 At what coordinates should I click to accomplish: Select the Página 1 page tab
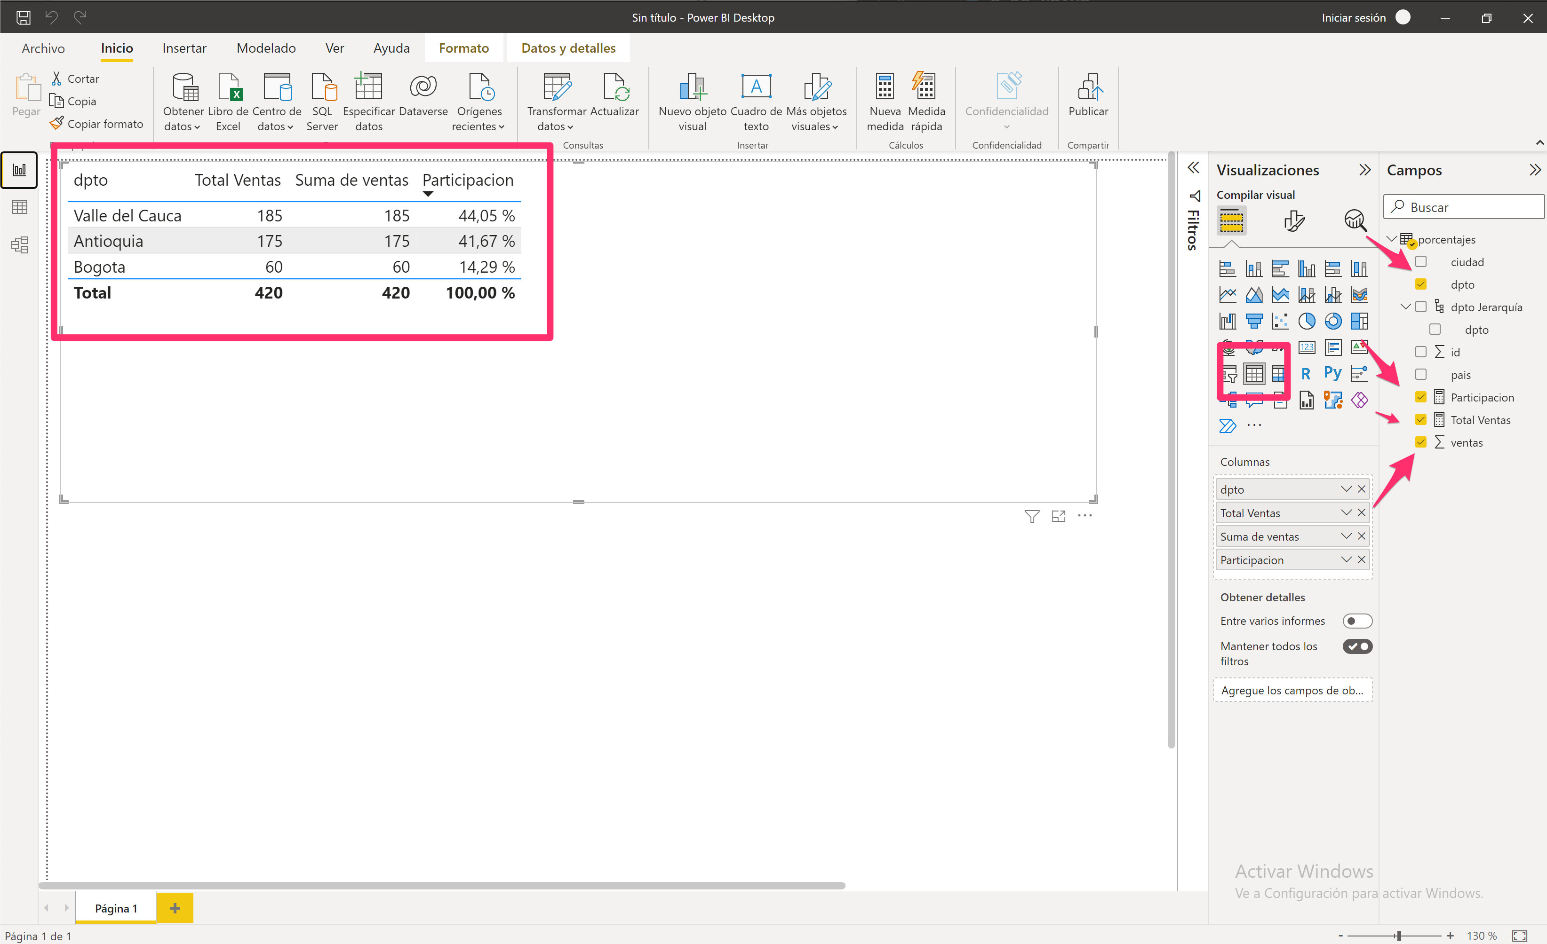(x=116, y=908)
